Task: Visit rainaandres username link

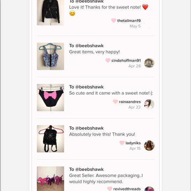Action: pos(130,101)
